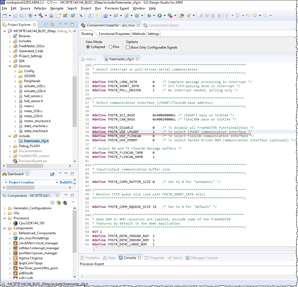Click Link with Editor in Project Explorer
Image resolution: width=298 pixels, height=287 pixels.
pyautogui.click(x=52, y=25)
